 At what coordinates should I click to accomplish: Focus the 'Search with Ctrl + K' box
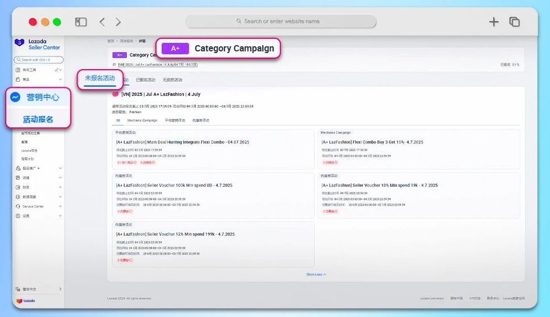point(39,59)
